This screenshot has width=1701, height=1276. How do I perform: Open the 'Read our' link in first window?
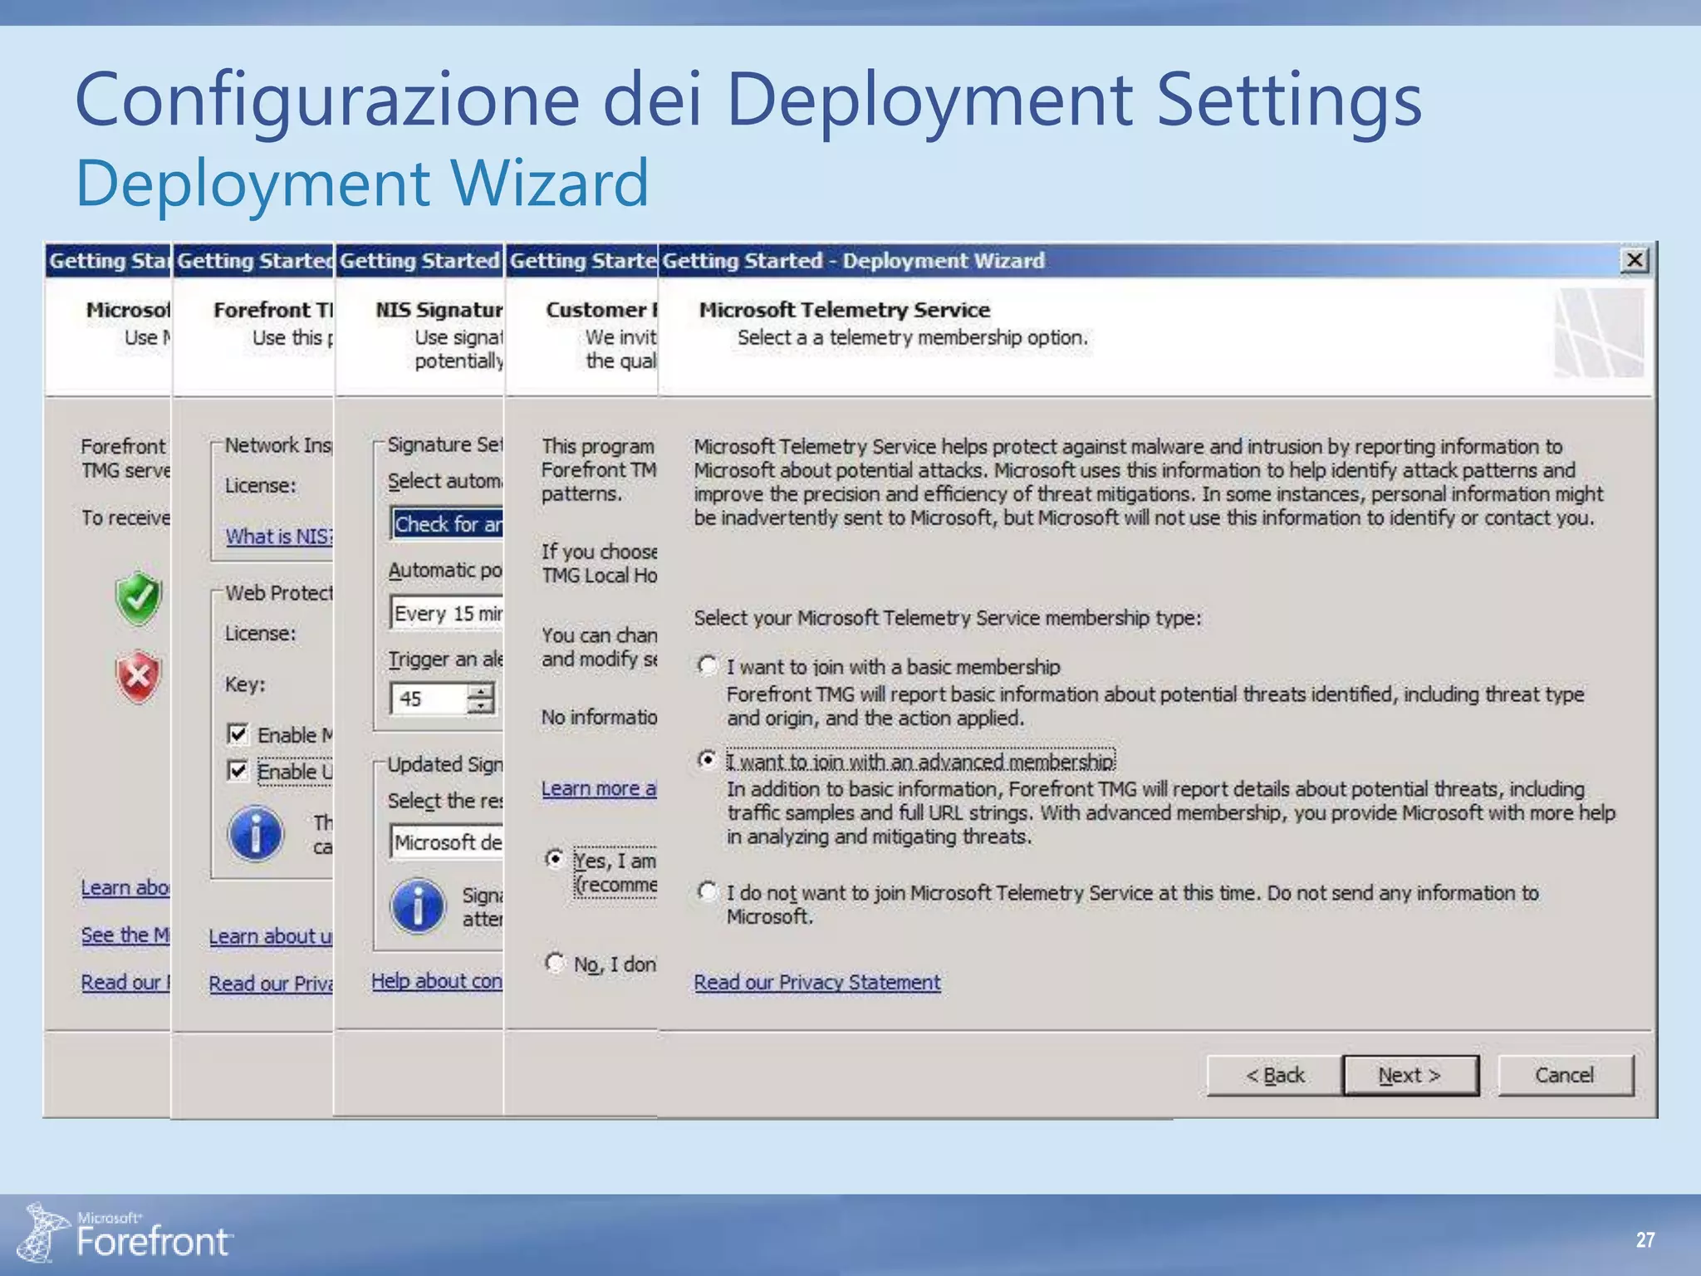pos(125,983)
